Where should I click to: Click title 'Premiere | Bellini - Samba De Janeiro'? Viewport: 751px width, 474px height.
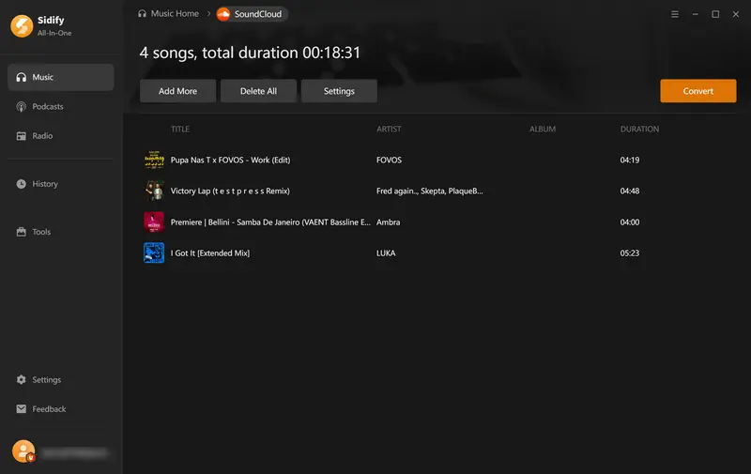tap(270, 222)
